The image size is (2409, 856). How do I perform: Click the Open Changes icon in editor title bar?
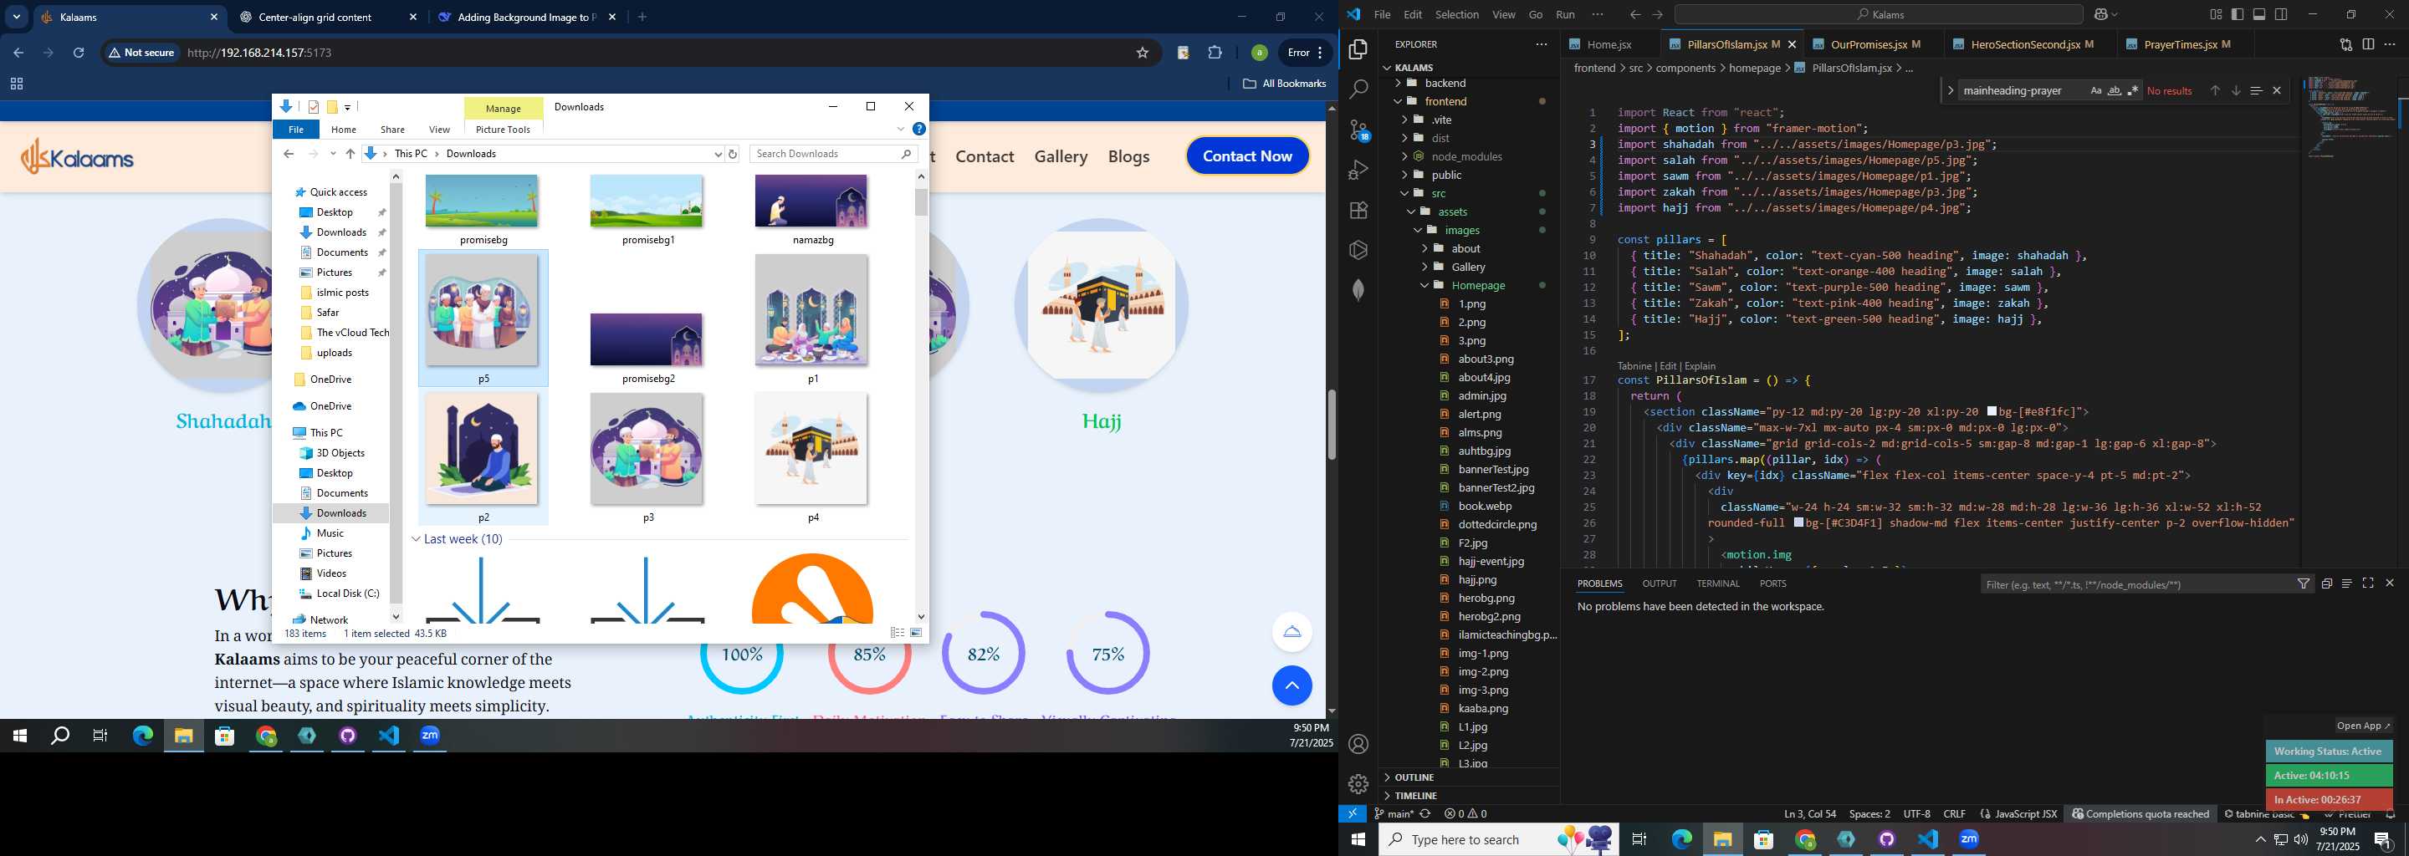pos(2345,44)
